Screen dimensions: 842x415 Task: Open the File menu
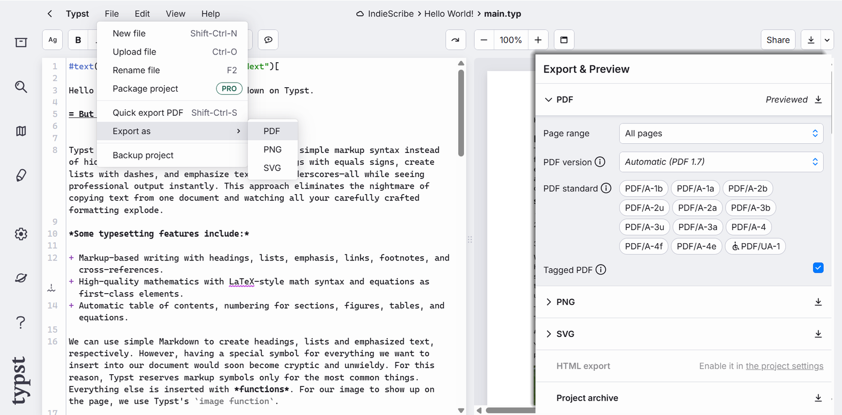click(x=112, y=14)
